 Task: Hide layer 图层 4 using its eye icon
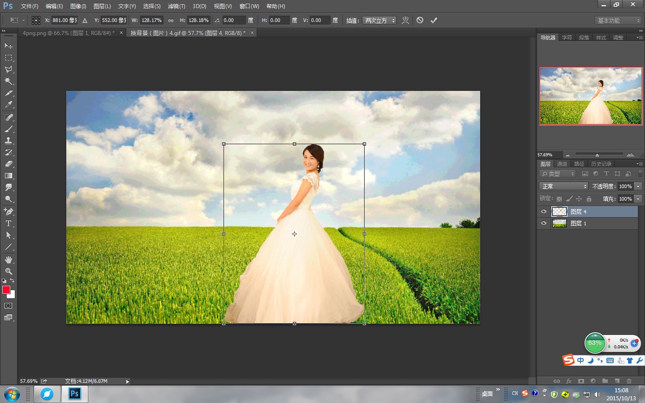click(x=544, y=212)
